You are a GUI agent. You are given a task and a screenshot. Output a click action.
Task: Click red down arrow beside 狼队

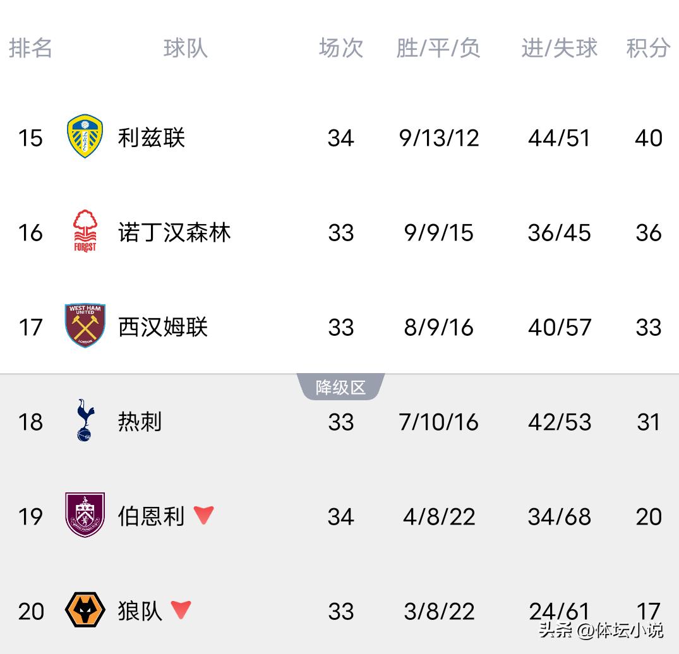pyautogui.click(x=181, y=610)
